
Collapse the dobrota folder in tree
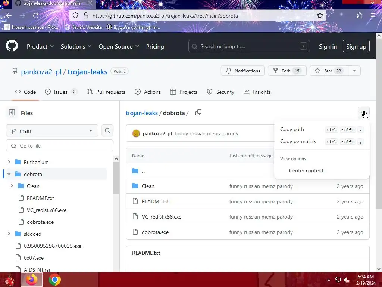(x=9, y=174)
